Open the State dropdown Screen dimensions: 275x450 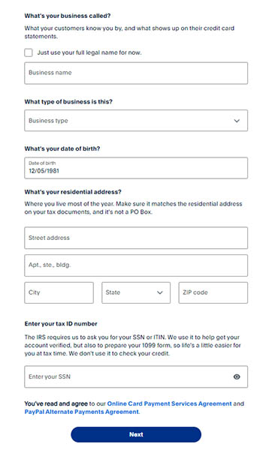(x=136, y=292)
